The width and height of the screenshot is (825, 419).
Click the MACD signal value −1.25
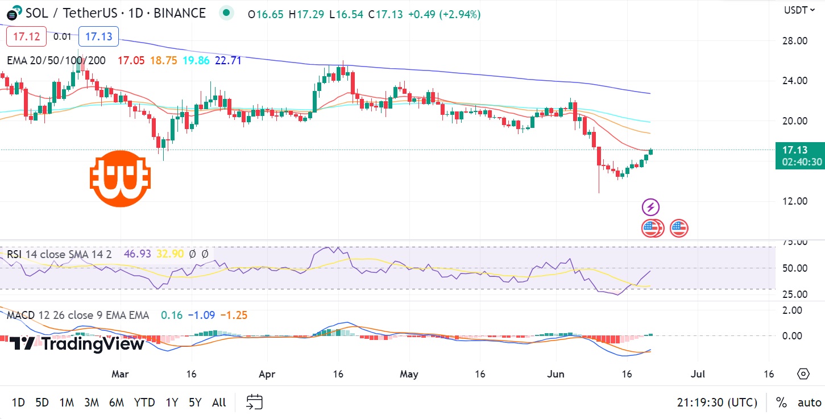pyautogui.click(x=233, y=315)
